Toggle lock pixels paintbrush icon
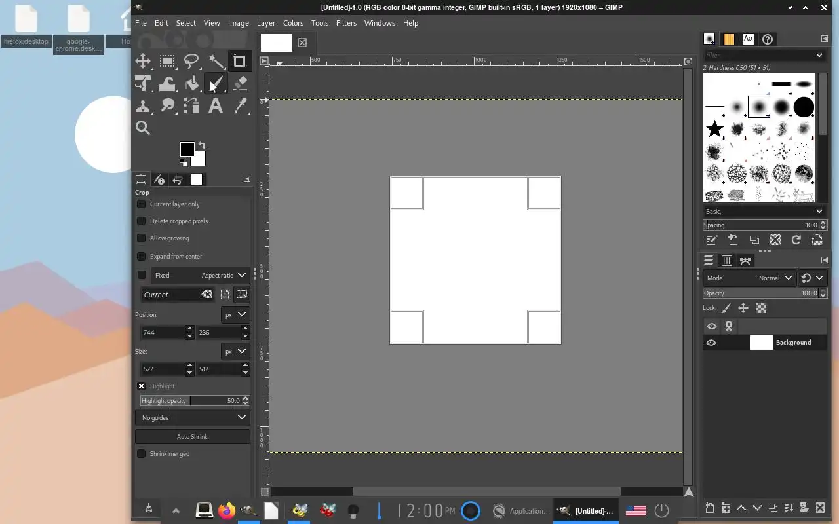The image size is (839, 524). point(726,308)
